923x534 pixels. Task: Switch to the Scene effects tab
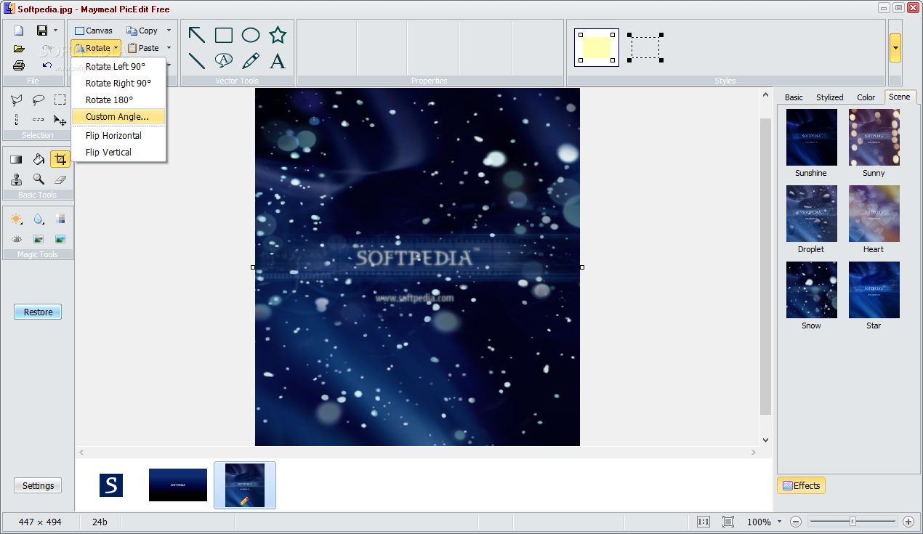pos(899,97)
